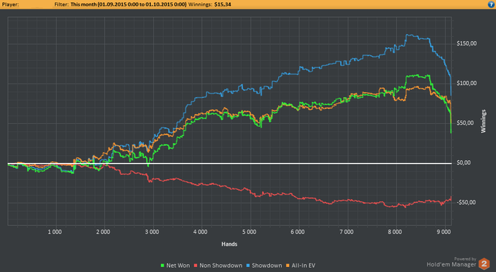
Task: Click the 1 000 hands axis label
Action: pos(55,232)
